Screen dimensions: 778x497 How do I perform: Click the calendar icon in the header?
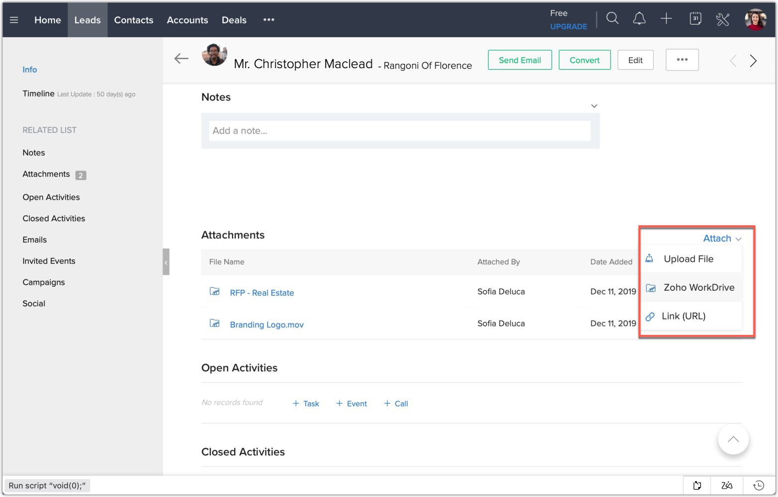(695, 18)
